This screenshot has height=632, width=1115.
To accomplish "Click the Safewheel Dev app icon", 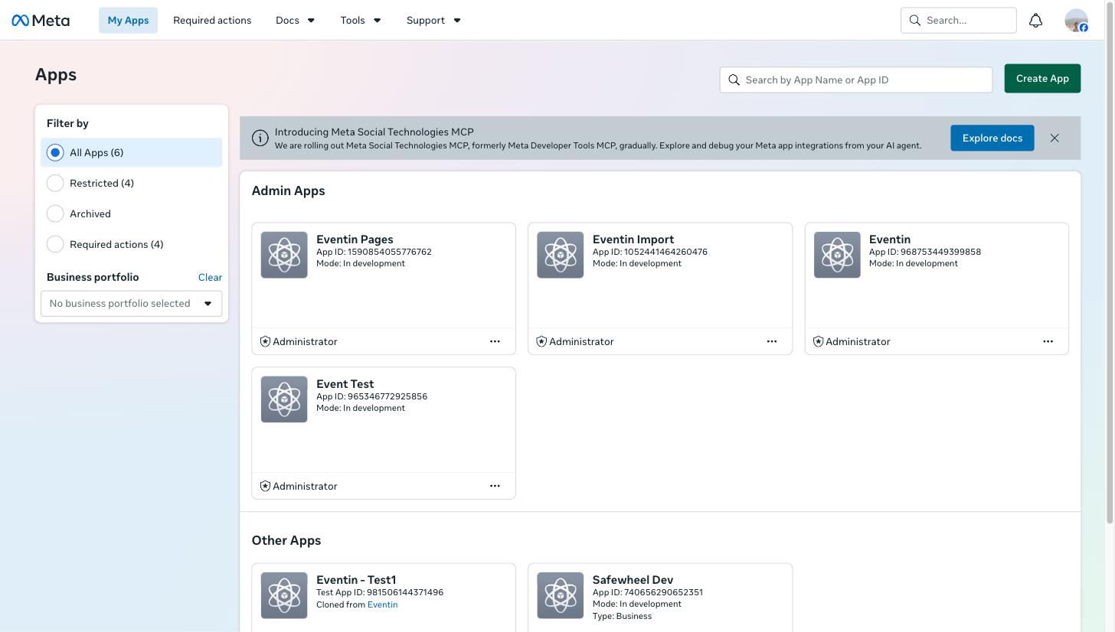I will click(x=561, y=595).
